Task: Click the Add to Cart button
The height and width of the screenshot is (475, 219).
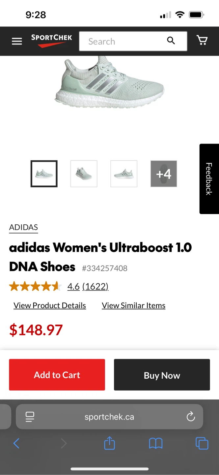Action: pos(57,374)
